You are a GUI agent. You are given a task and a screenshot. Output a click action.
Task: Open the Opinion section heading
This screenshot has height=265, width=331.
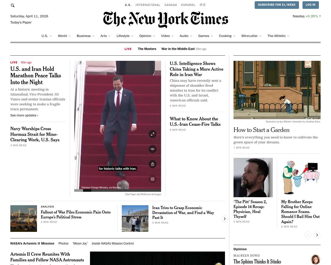[240, 249]
